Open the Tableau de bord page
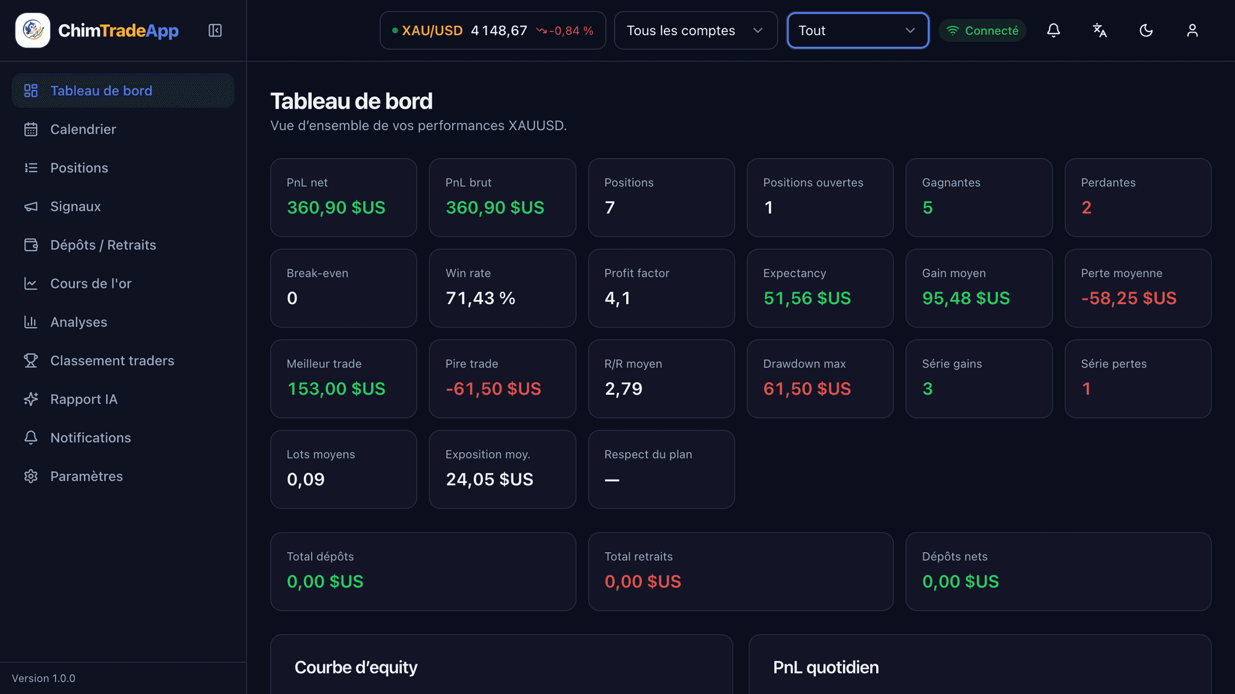The image size is (1235, 694). pos(123,91)
